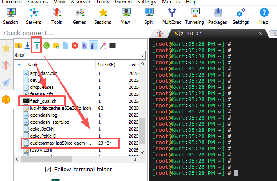This screenshot has height=181, width=277.
Task: Open the Tools sidebar tab
Action: click(x=6, y=65)
